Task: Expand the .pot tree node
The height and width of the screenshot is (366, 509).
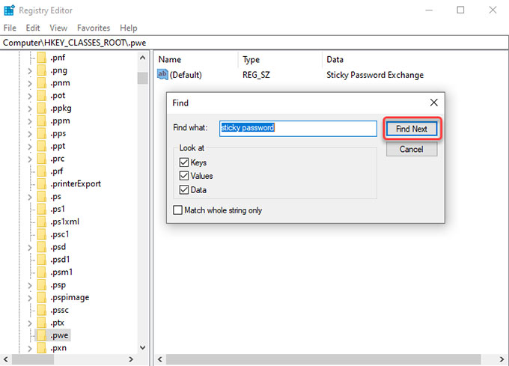Action: coord(30,96)
